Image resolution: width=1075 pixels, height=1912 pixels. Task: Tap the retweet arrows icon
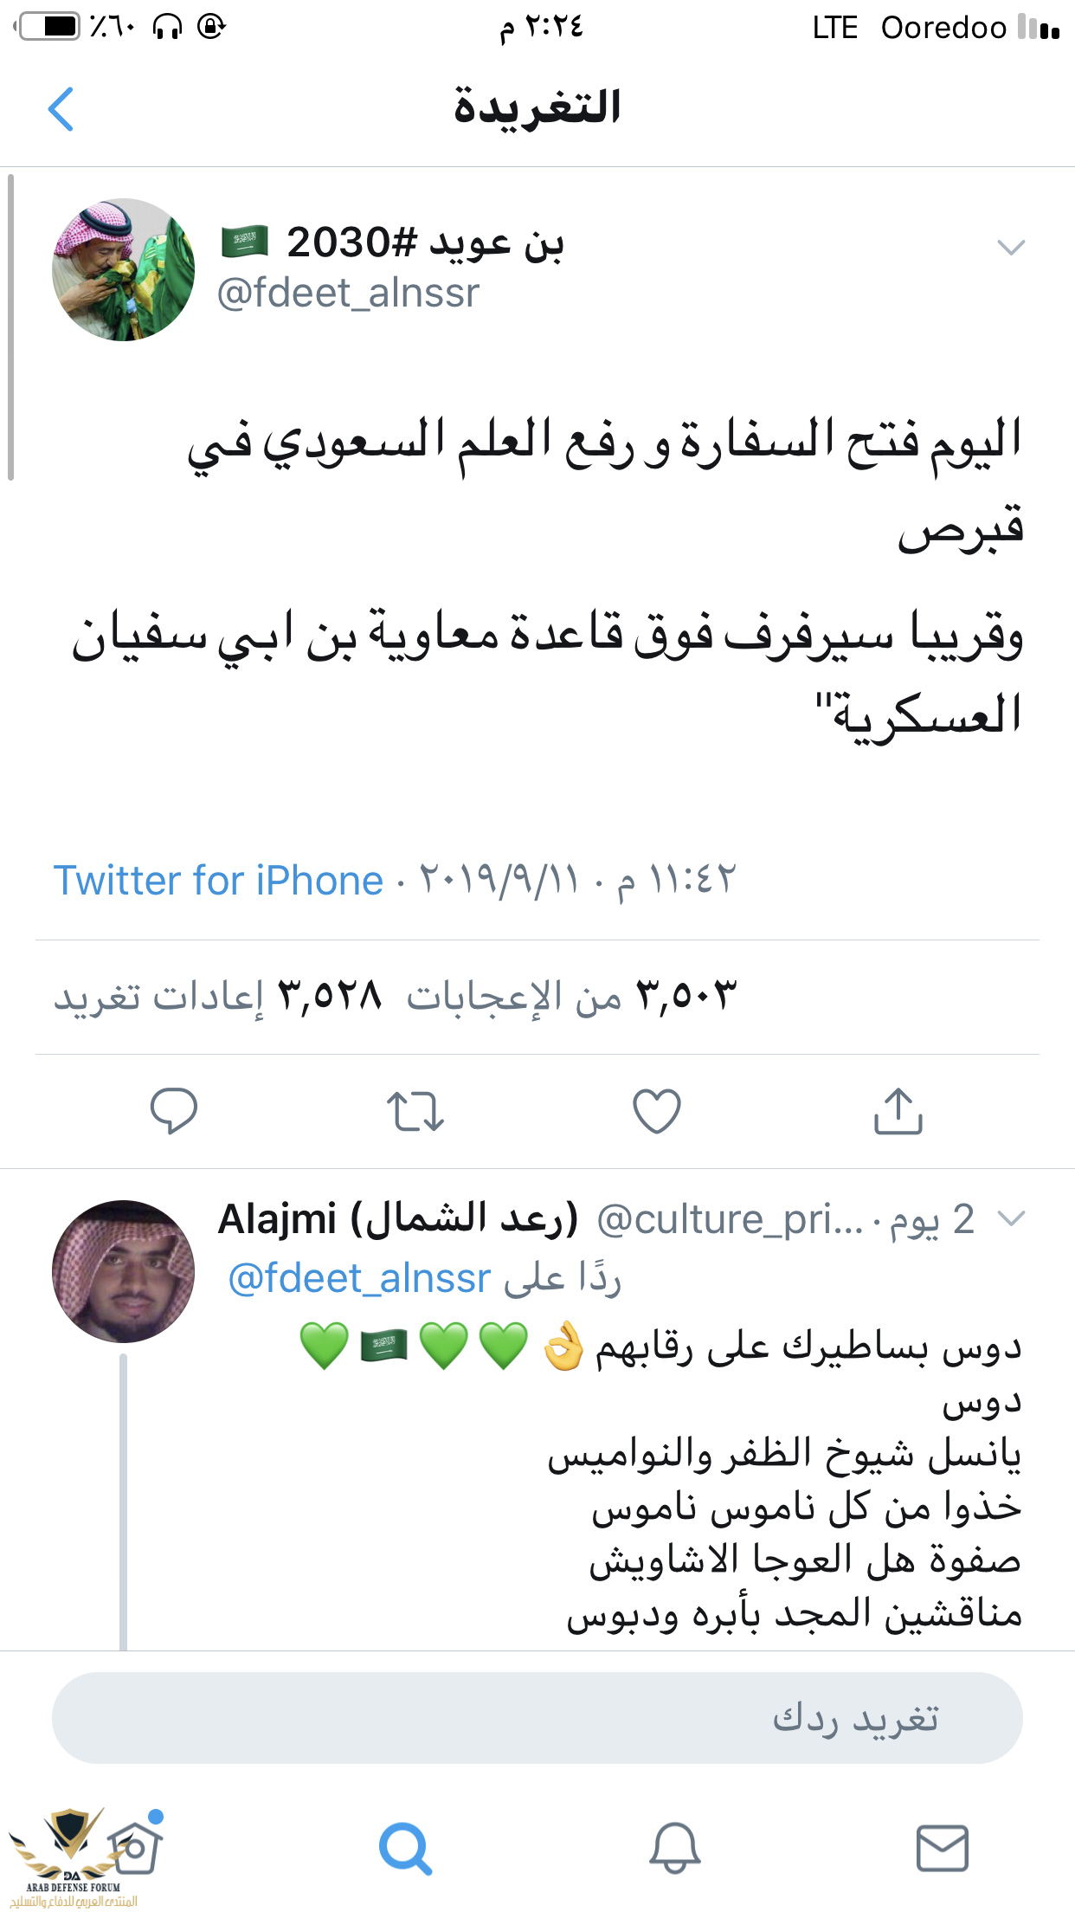(x=415, y=1111)
